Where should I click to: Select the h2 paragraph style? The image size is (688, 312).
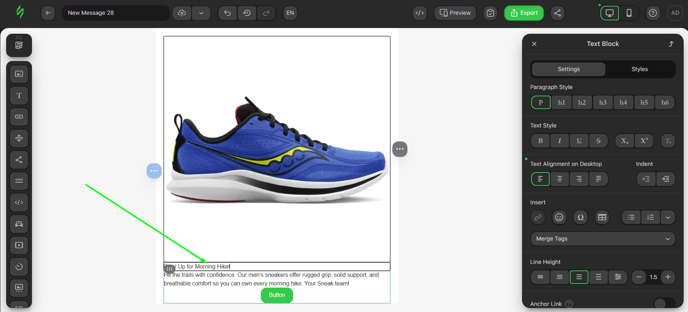click(x=582, y=102)
